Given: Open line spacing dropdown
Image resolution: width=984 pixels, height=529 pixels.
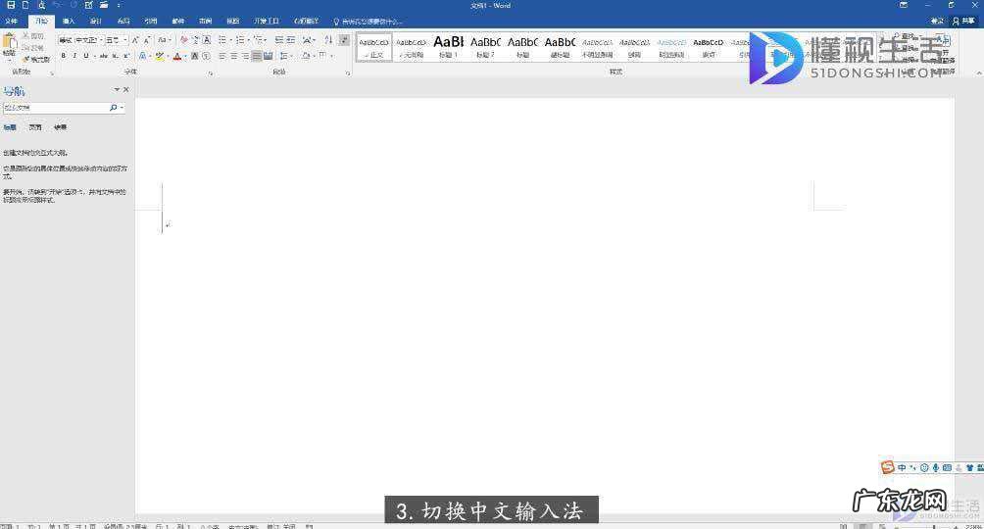Looking at the screenshot, I should click(286, 56).
